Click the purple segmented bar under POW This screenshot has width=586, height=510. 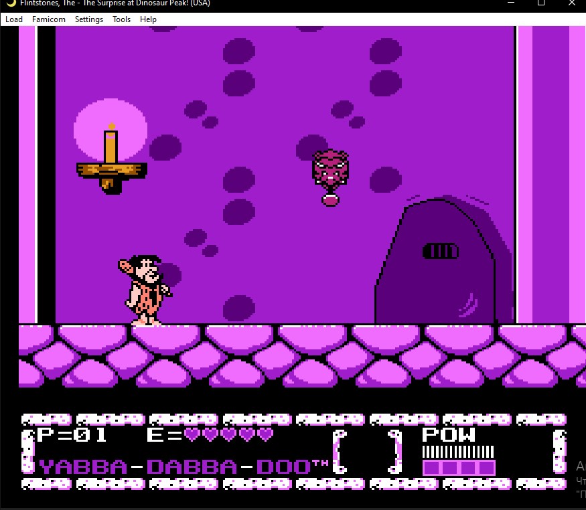pos(458,467)
